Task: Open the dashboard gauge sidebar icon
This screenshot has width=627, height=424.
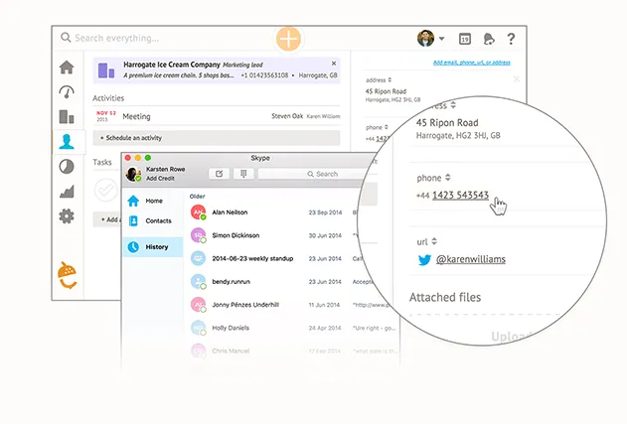Action: click(x=67, y=92)
